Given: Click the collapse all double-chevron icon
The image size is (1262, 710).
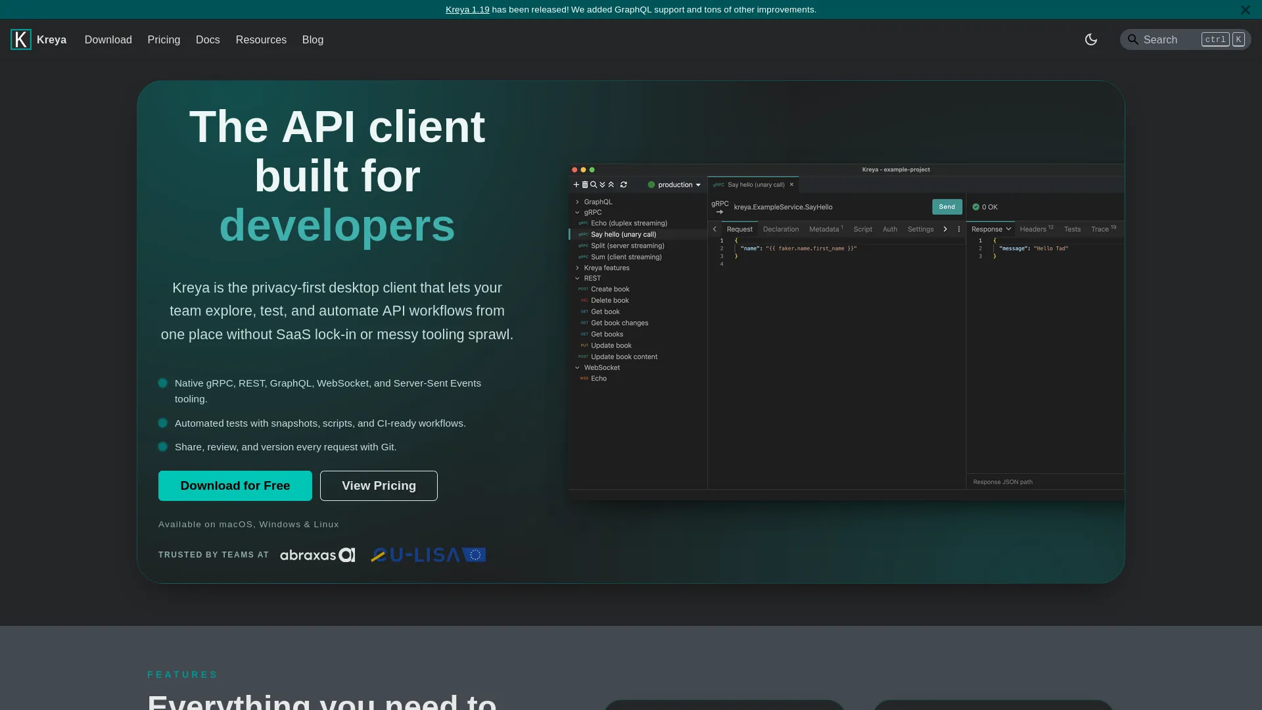Looking at the screenshot, I should click(611, 185).
